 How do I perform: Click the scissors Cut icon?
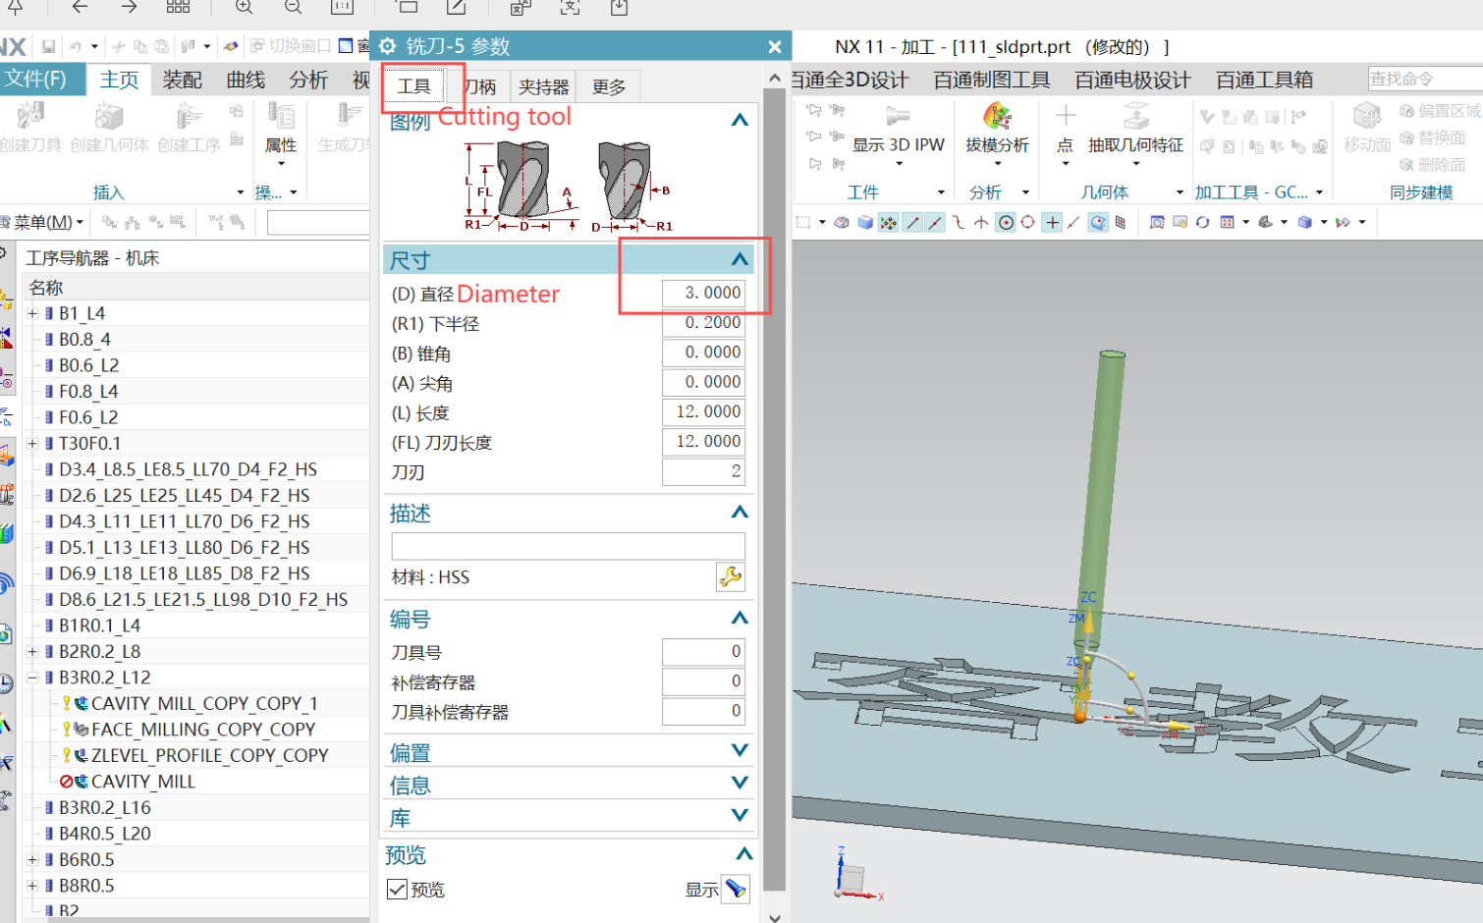pyautogui.click(x=118, y=46)
